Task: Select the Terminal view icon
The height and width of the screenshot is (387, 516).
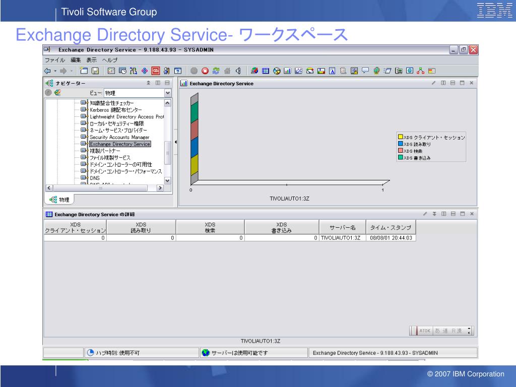Action: click(x=399, y=71)
